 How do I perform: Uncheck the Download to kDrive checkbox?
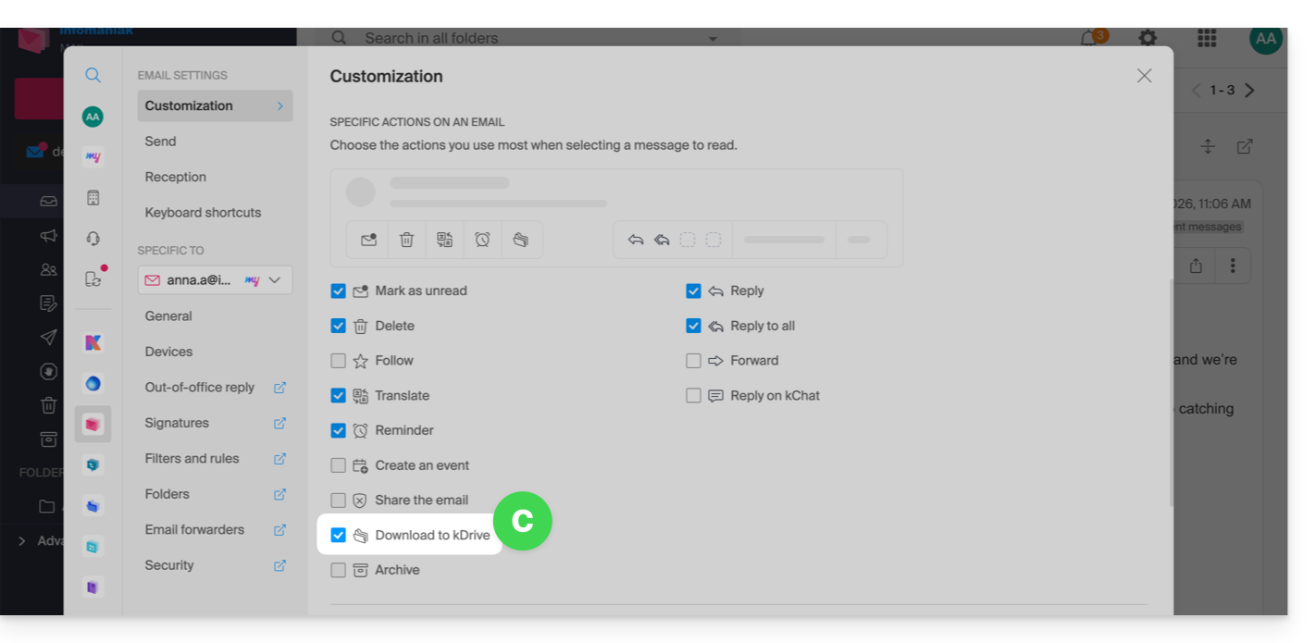(x=338, y=536)
